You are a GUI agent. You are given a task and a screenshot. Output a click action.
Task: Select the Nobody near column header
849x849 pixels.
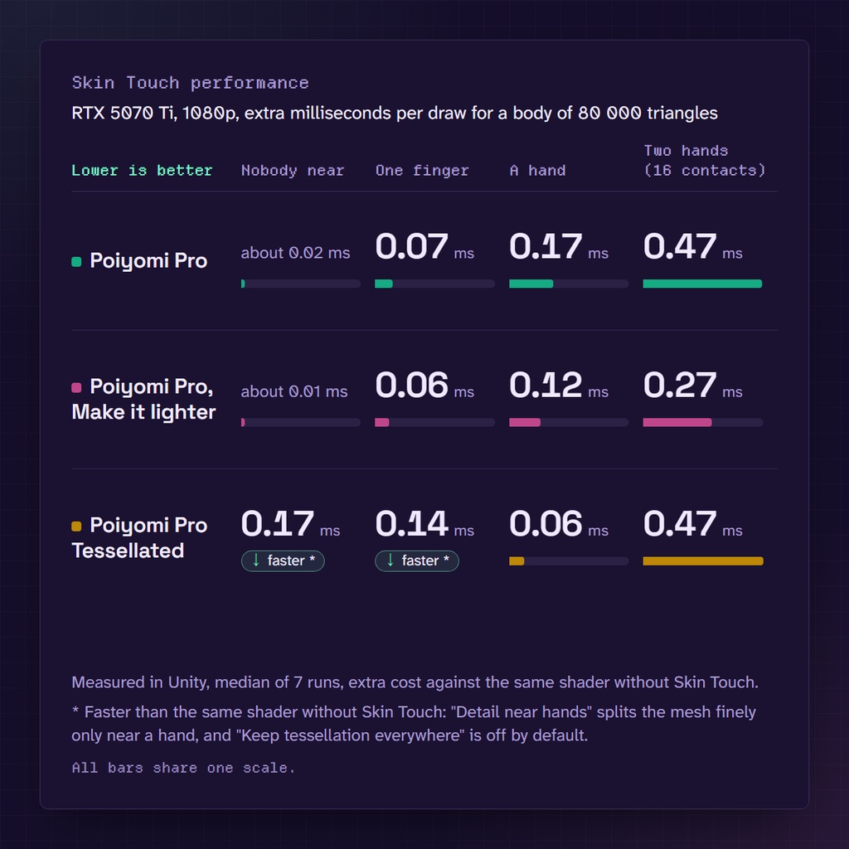point(293,171)
